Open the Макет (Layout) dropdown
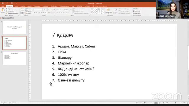Viewport: 189px width, 106px height. pyautogui.click(x=28, y=9)
